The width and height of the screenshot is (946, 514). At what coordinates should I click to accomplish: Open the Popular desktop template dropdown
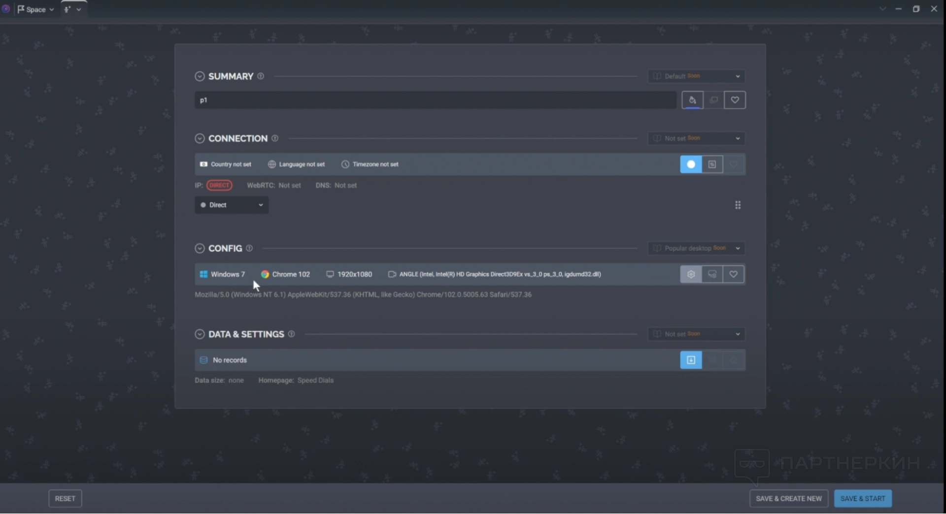tap(696, 249)
